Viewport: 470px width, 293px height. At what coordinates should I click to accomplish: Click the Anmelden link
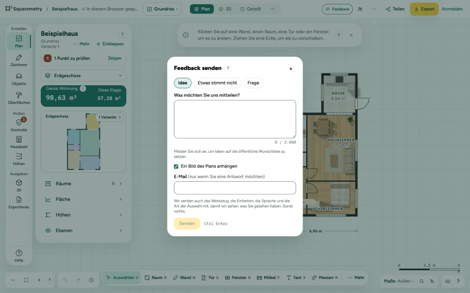click(x=452, y=9)
